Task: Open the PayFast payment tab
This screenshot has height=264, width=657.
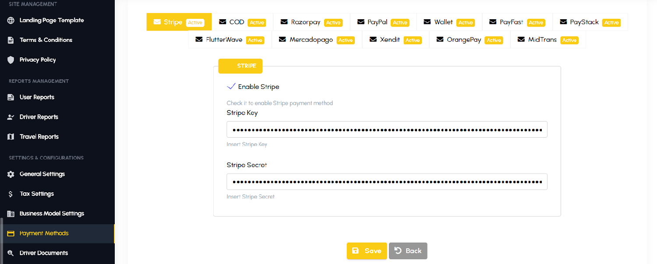Action: (x=517, y=22)
